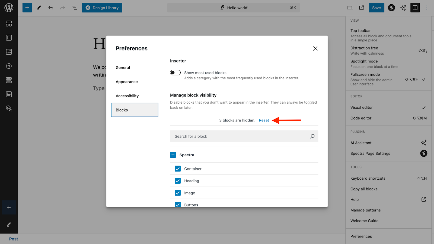Click the Reset hidden blocks link
Screen dimensions: 434x244
(x=264, y=120)
